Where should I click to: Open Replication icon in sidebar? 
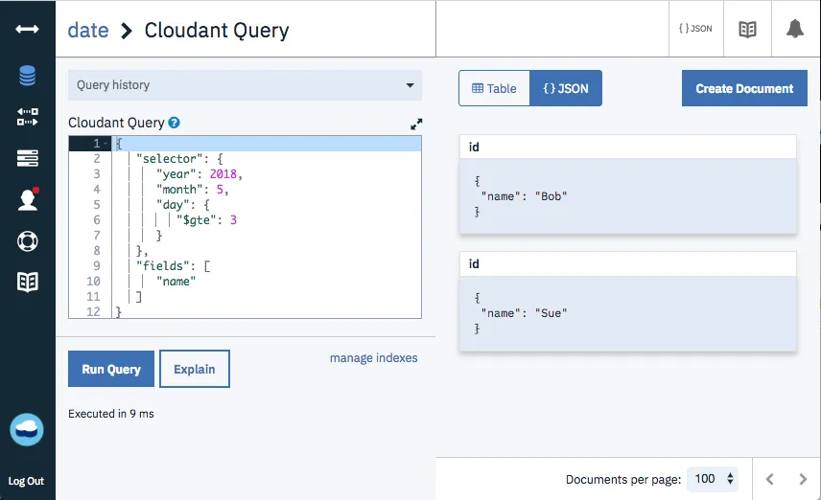(x=27, y=117)
